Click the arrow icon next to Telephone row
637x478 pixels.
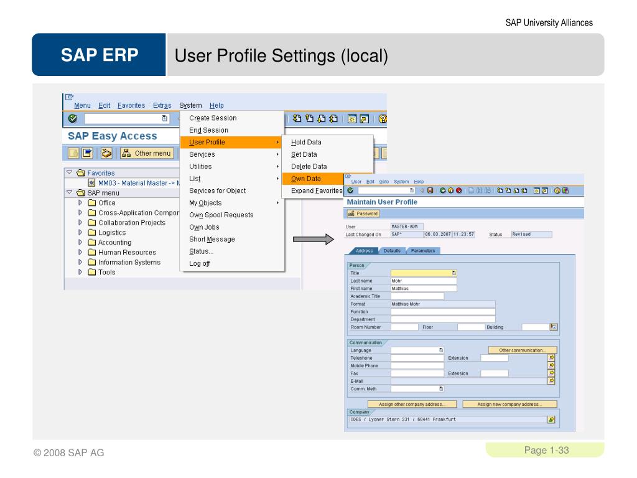click(x=551, y=358)
